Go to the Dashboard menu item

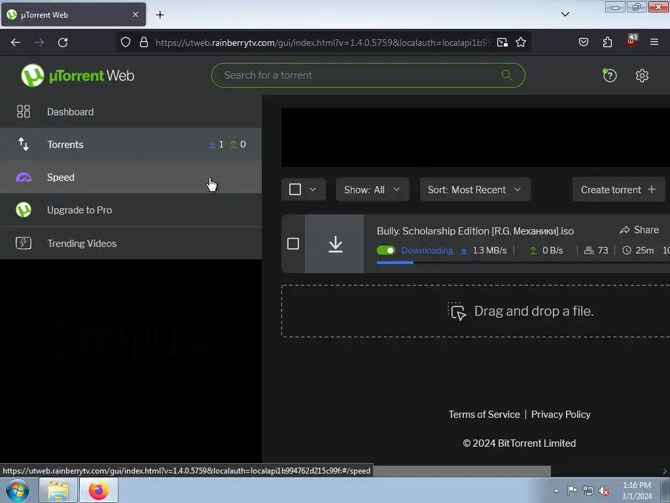pyautogui.click(x=131, y=111)
